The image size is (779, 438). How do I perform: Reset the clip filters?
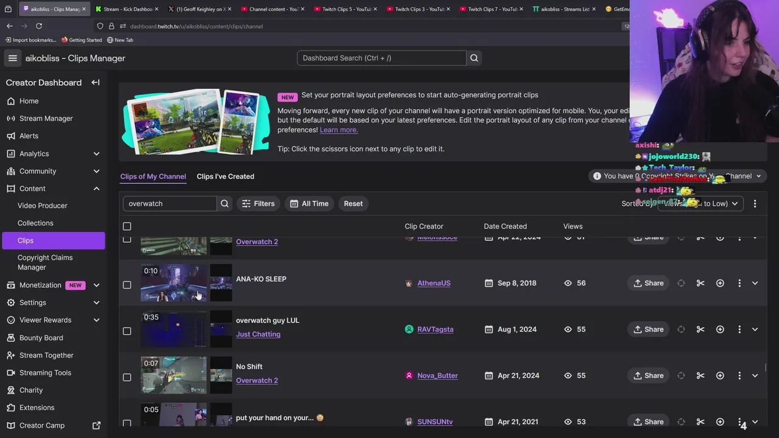353,204
